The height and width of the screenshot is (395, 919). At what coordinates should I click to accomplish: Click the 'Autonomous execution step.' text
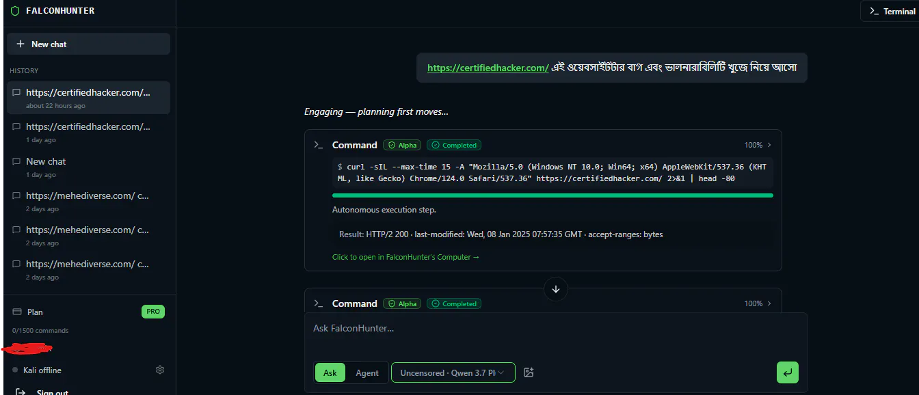coord(384,210)
